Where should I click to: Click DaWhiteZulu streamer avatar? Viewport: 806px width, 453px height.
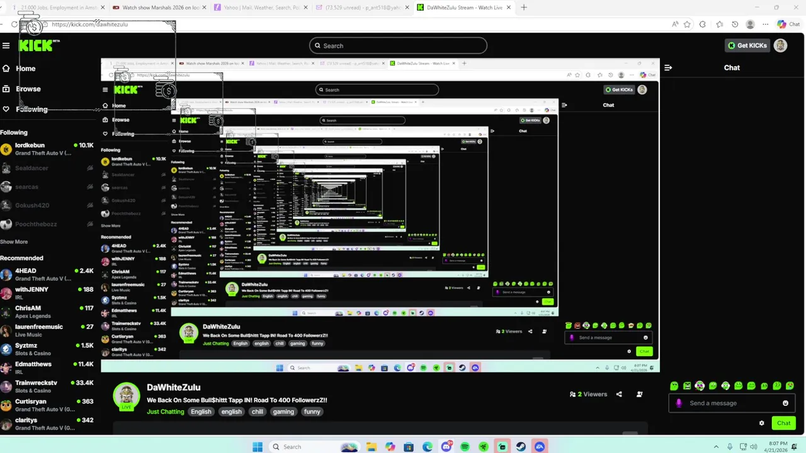127,396
